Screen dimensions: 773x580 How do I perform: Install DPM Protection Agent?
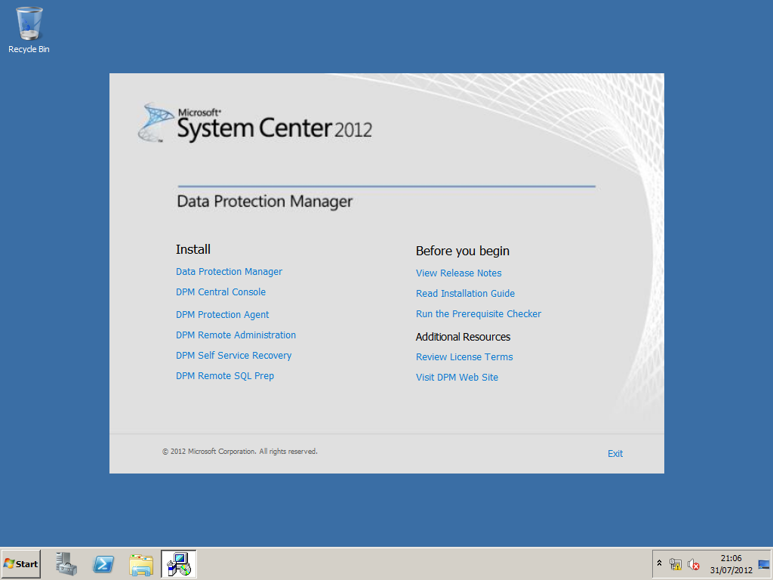pos(223,315)
